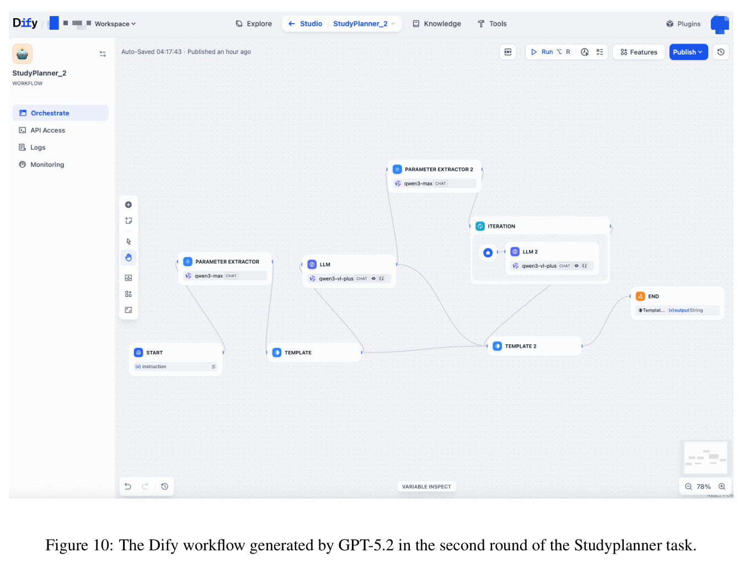This screenshot has height=563, width=744.
Task: Click the export image icon
Action: coord(129,278)
